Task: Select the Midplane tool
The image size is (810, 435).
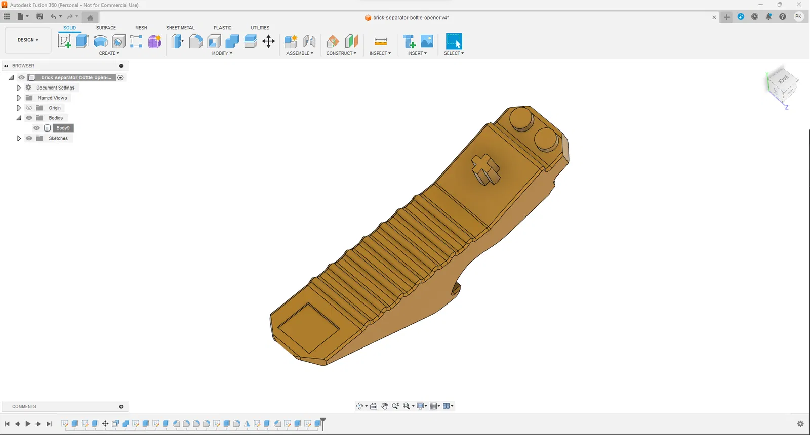Action: tap(351, 41)
